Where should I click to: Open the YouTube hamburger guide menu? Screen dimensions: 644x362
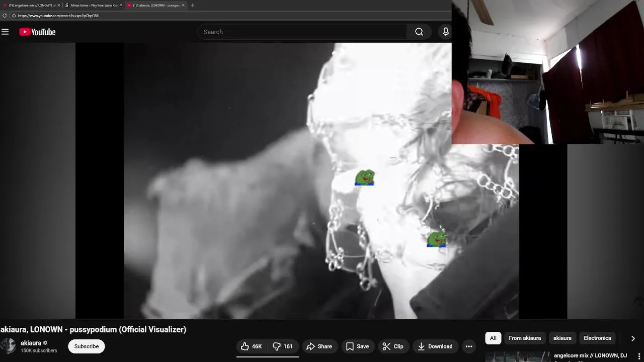click(5, 32)
